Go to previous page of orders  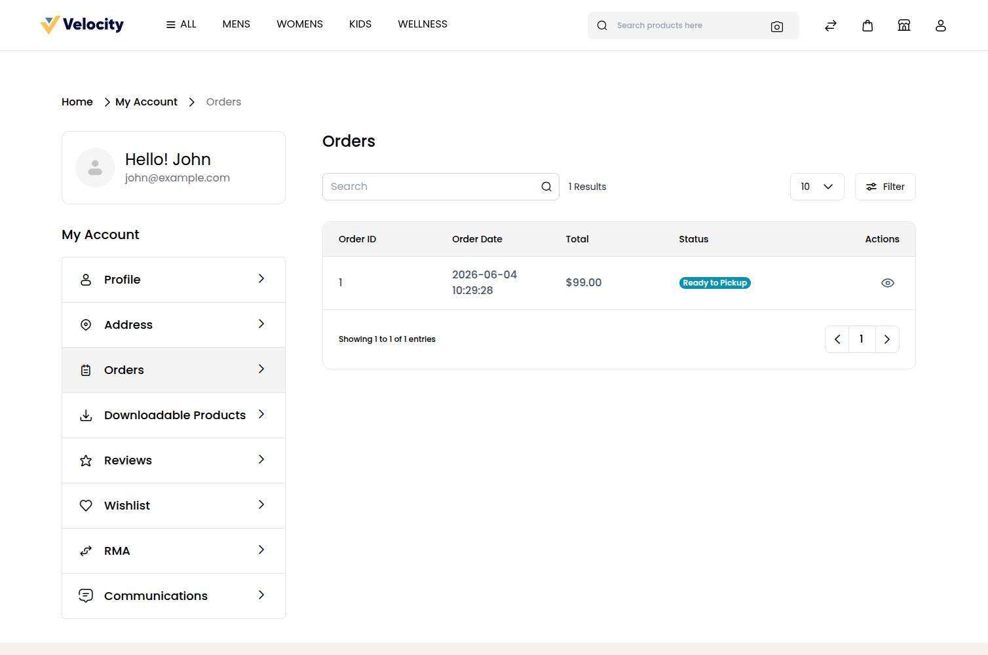[837, 339]
